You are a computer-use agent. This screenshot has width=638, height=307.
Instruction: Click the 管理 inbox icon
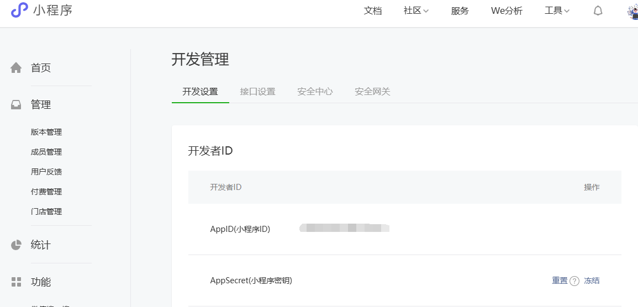[16, 105]
